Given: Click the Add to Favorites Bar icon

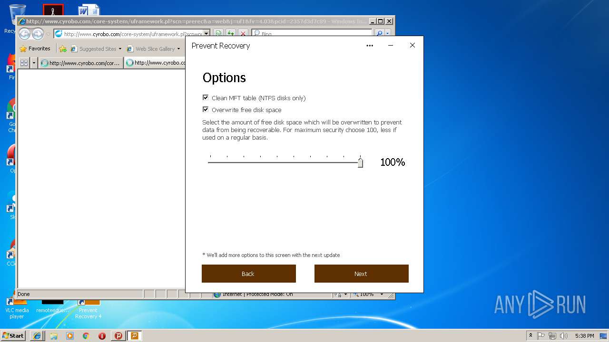Looking at the screenshot, I should 63,48.
